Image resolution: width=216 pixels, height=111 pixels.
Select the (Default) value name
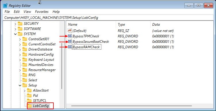tap(80, 31)
